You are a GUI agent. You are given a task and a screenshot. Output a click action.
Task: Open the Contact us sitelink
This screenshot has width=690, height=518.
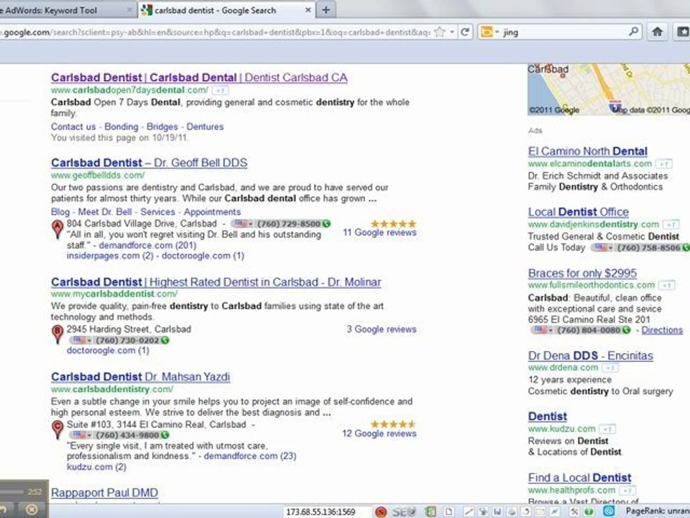coord(73,127)
